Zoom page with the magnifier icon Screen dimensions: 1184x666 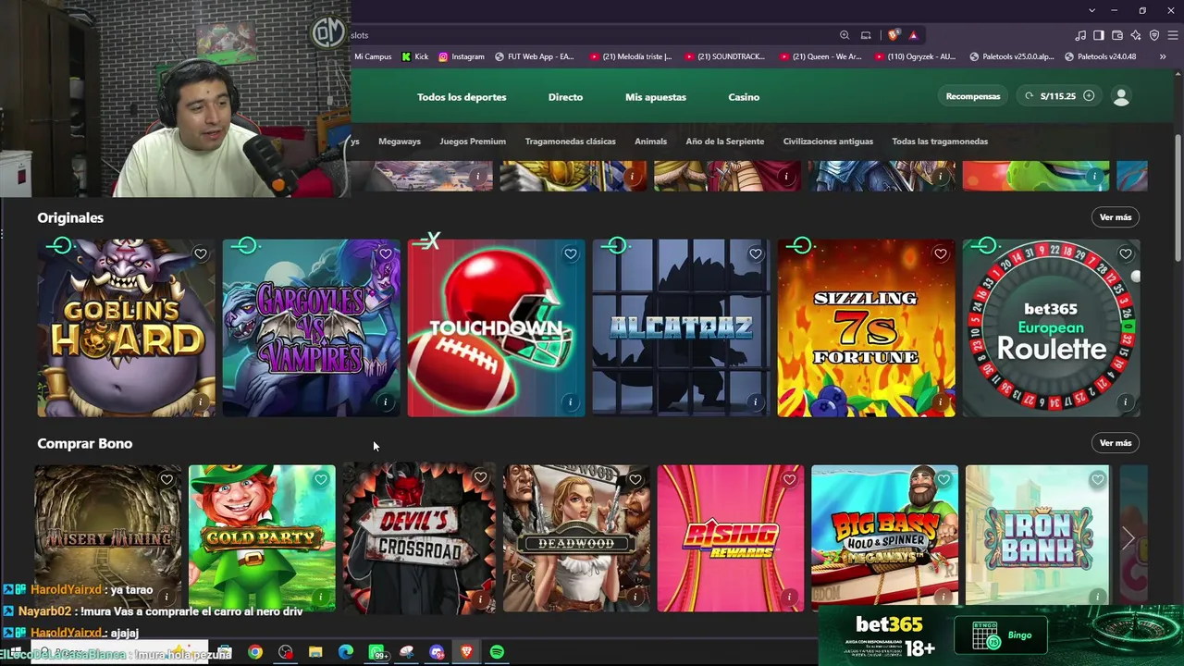click(845, 35)
